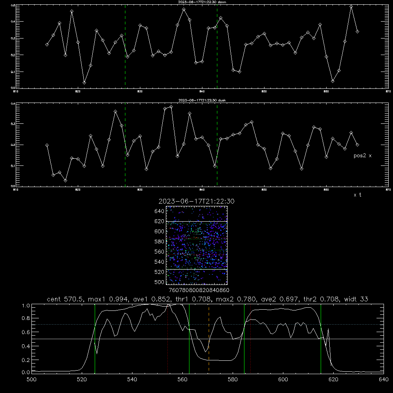
Task: Click the '640' x-axis label of the bottom plot
Action: coord(384,380)
